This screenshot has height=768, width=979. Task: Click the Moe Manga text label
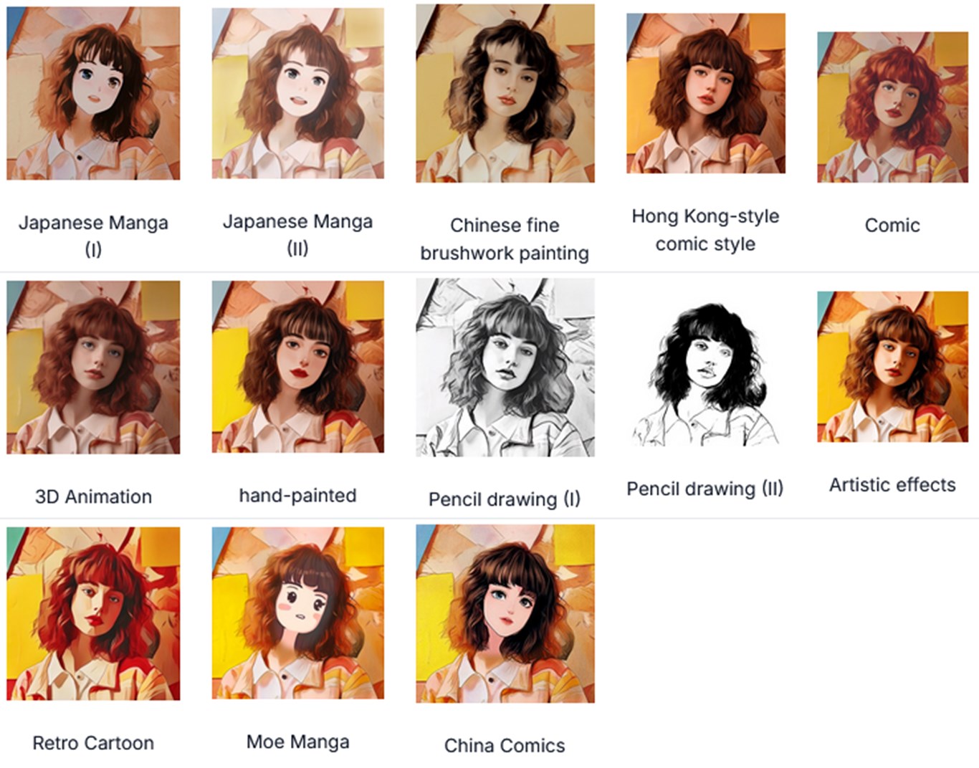point(298,741)
